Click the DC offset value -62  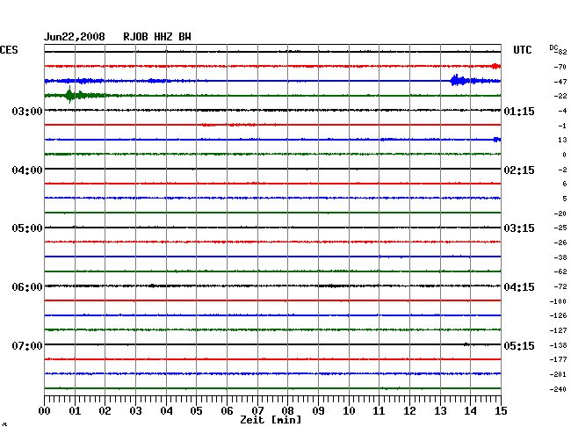coord(560,271)
